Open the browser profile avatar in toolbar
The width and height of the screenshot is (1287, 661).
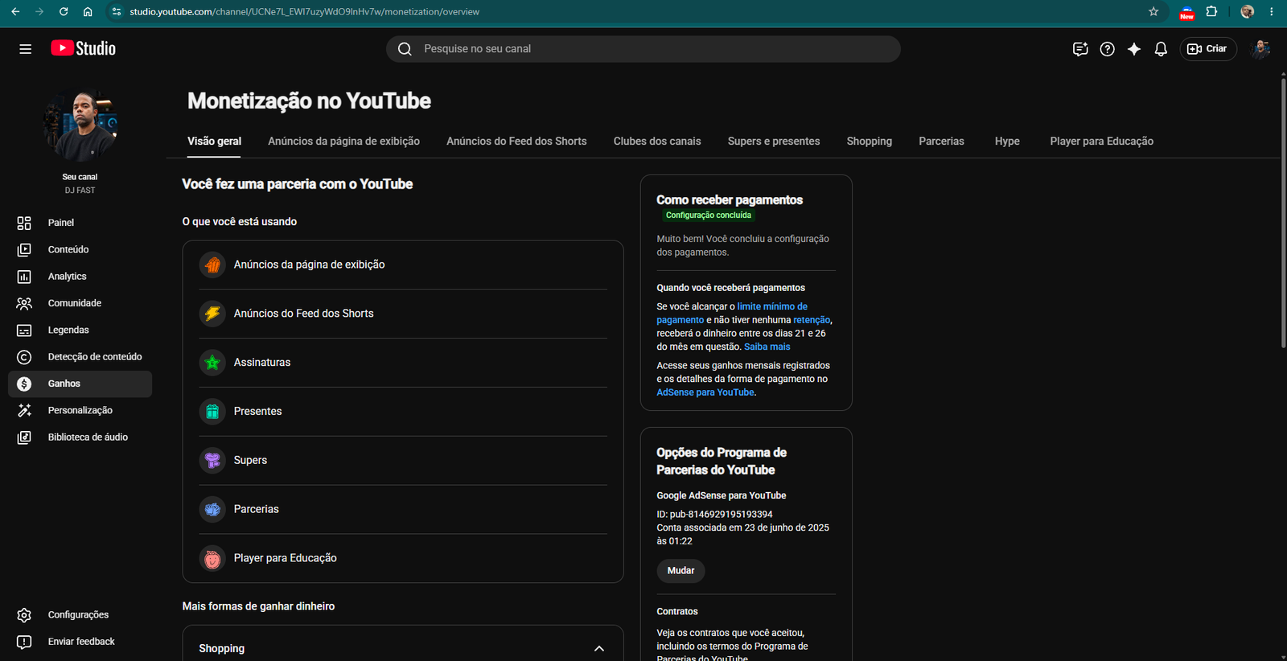(x=1248, y=12)
